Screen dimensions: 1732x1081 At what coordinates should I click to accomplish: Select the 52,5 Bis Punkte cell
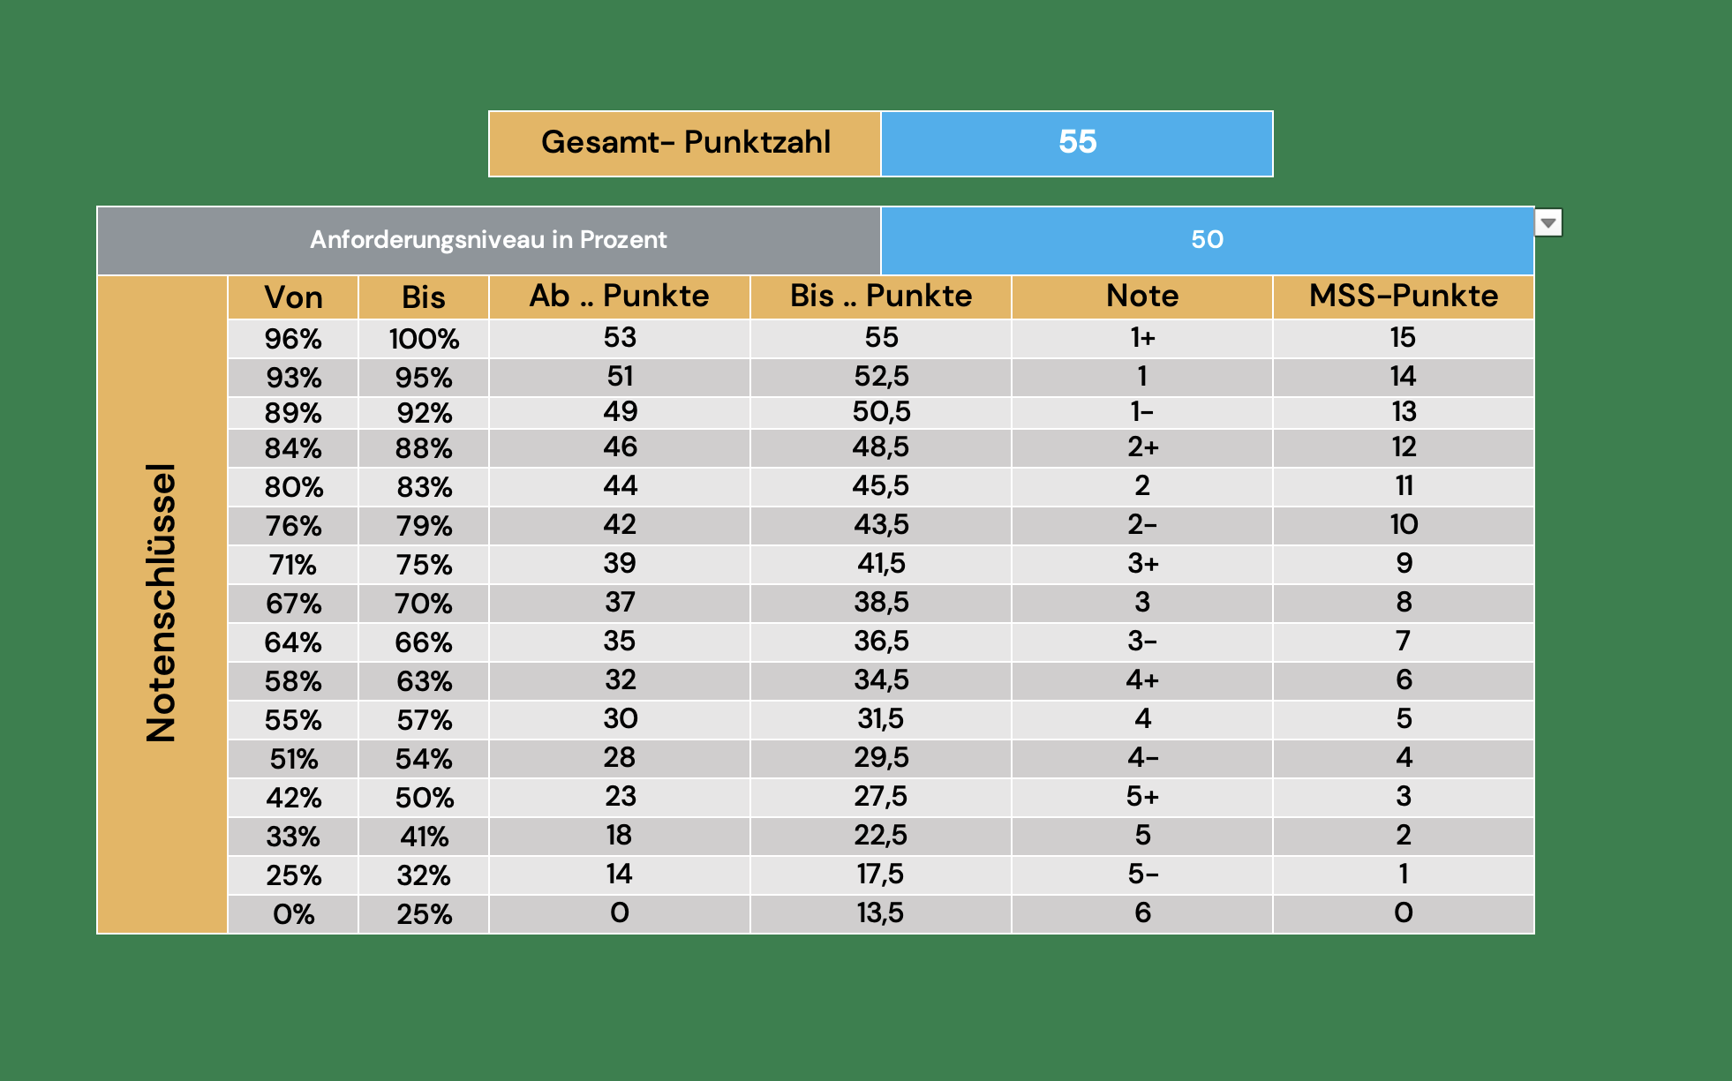[880, 377]
